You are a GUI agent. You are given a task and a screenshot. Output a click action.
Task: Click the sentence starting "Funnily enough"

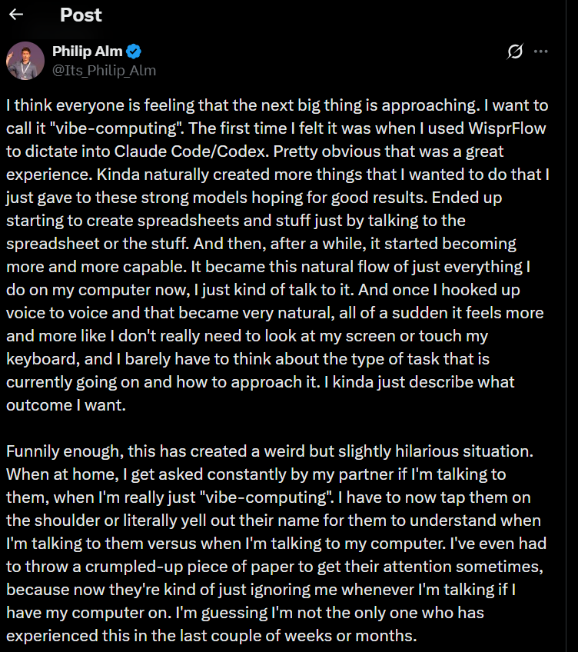(270, 451)
